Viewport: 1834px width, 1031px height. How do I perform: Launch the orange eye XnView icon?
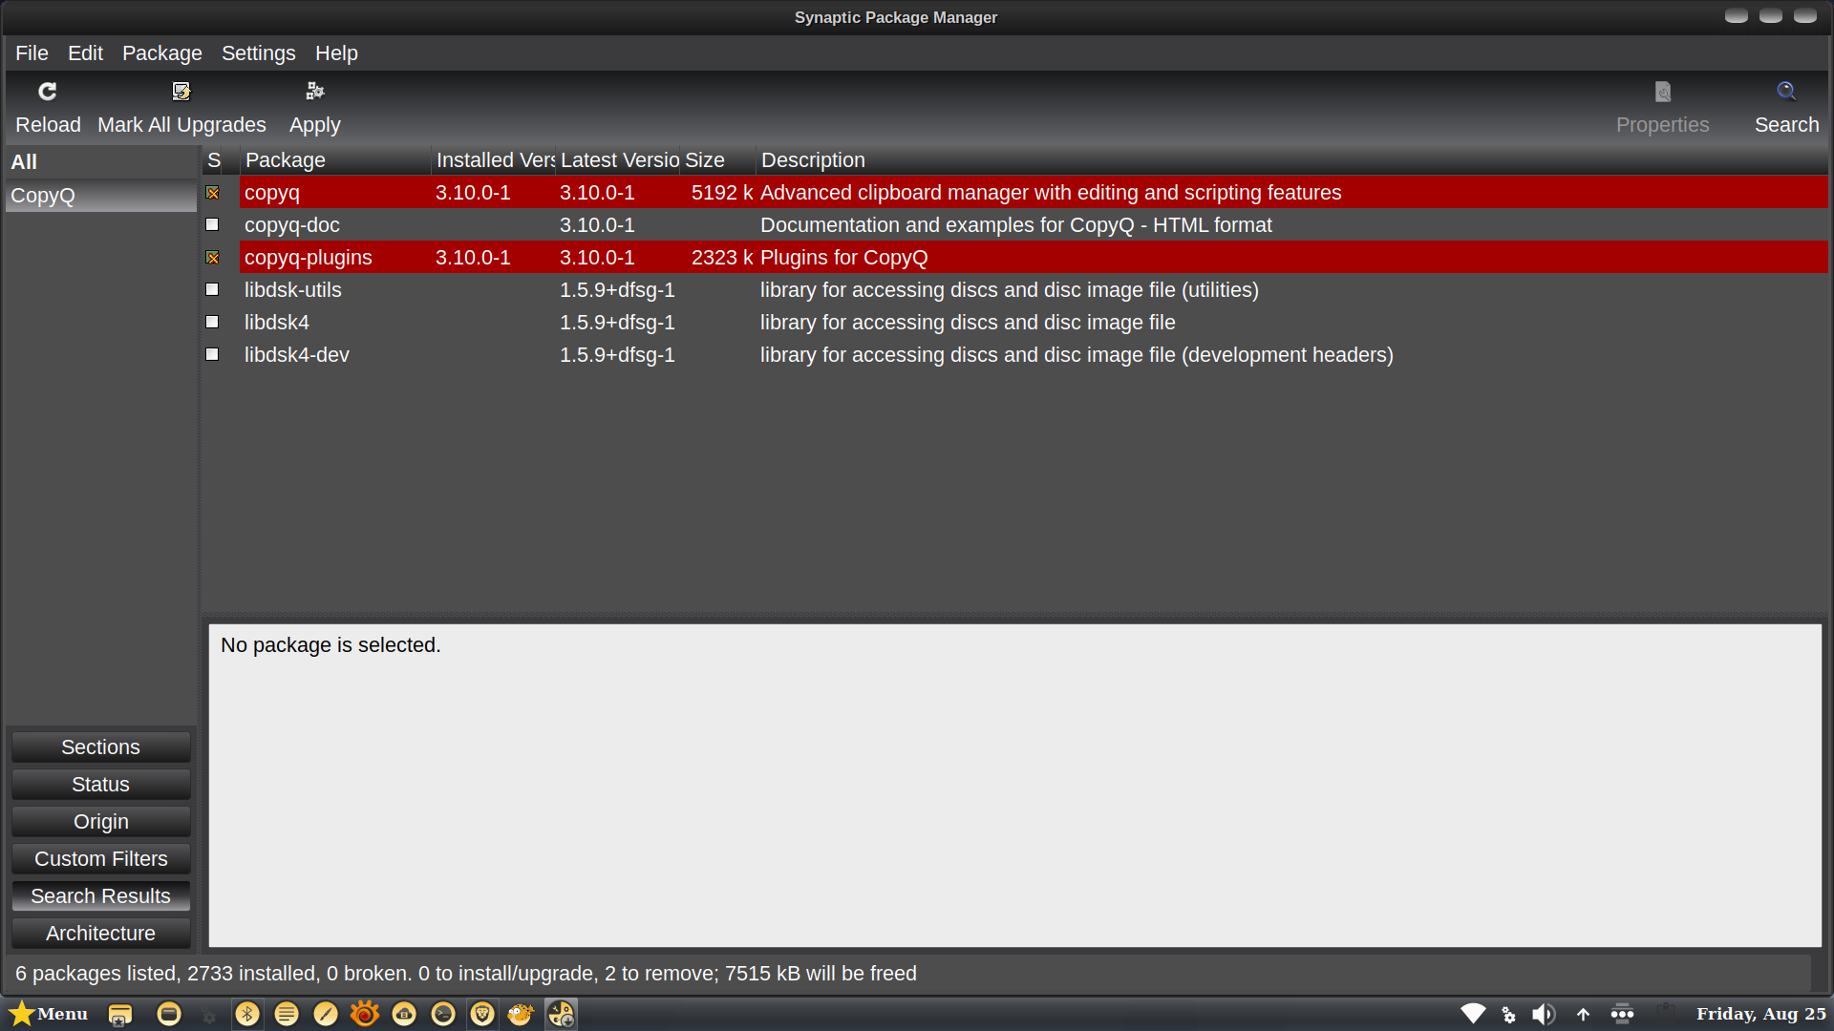click(x=365, y=1014)
